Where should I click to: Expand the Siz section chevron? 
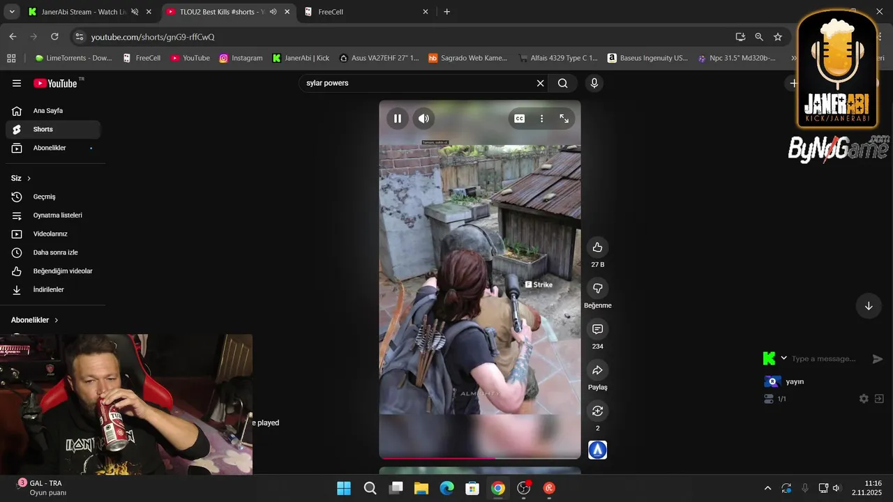29,178
